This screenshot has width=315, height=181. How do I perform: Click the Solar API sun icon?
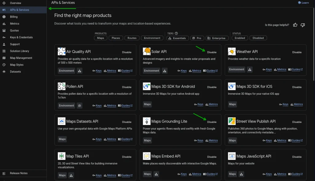pyautogui.click(x=147, y=52)
